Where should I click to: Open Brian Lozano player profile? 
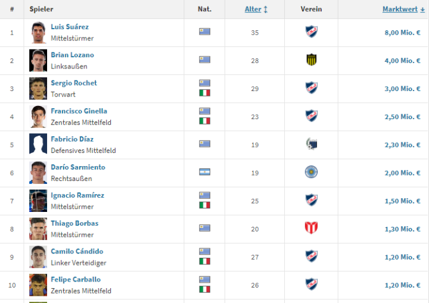point(72,55)
